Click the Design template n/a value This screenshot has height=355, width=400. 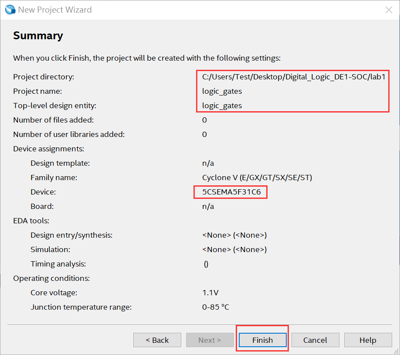[208, 163]
